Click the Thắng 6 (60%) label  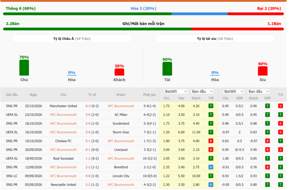point(21,8)
